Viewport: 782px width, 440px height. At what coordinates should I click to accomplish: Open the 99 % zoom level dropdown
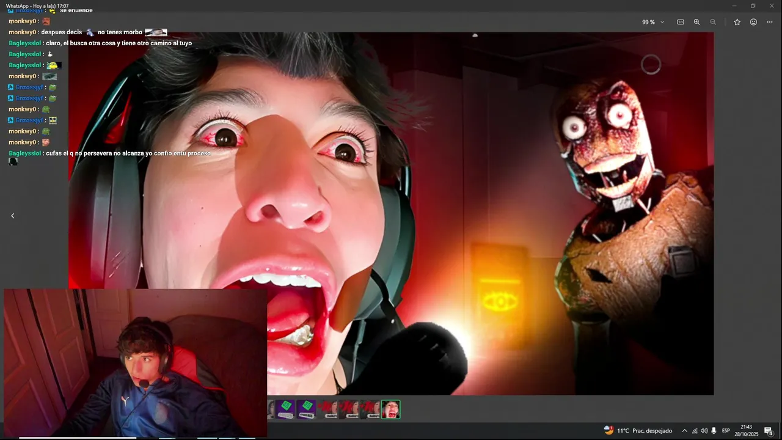[x=653, y=22]
